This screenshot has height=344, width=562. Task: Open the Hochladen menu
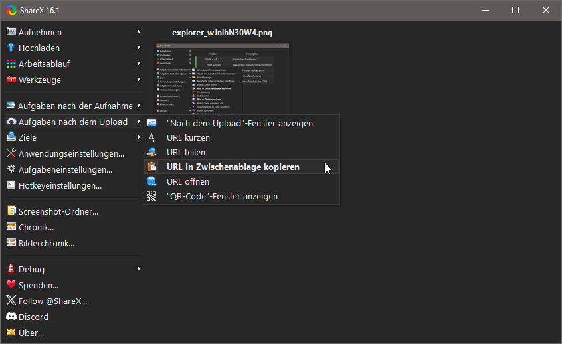(x=74, y=48)
